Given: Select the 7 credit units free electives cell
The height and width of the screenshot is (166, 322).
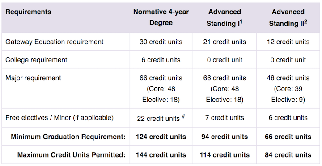Looking at the screenshot, I should 225,118.
